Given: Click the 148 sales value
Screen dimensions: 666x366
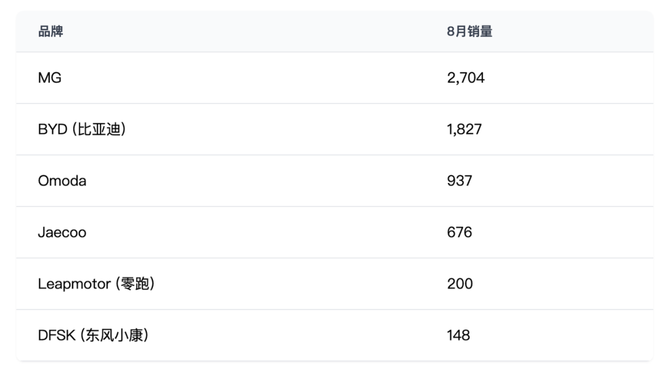Looking at the screenshot, I should tap(459, 336).
